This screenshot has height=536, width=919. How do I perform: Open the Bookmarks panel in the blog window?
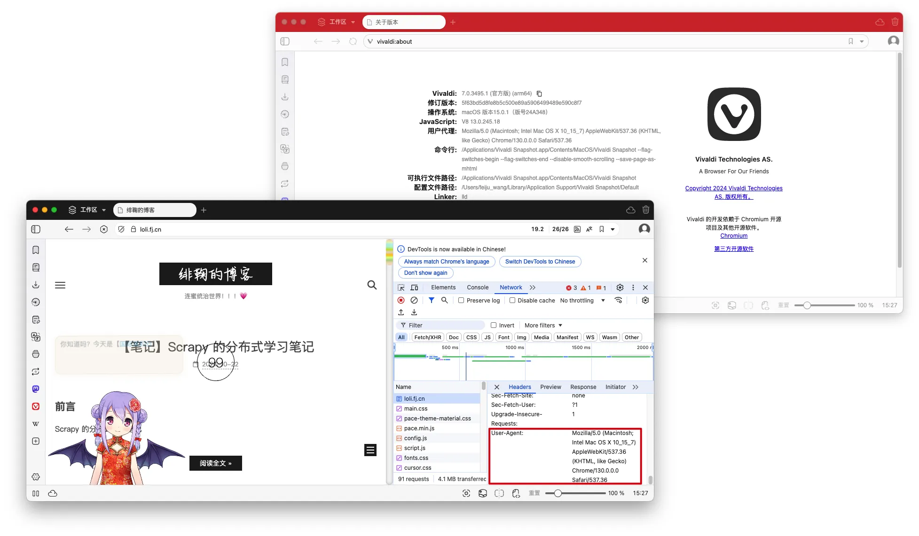point(36,250)
